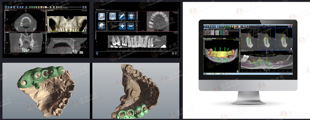310x120 pixels.
Task: Choose the lower jaw (mandible) head icon
Action: pyautogui.click(x=101, y=26)
